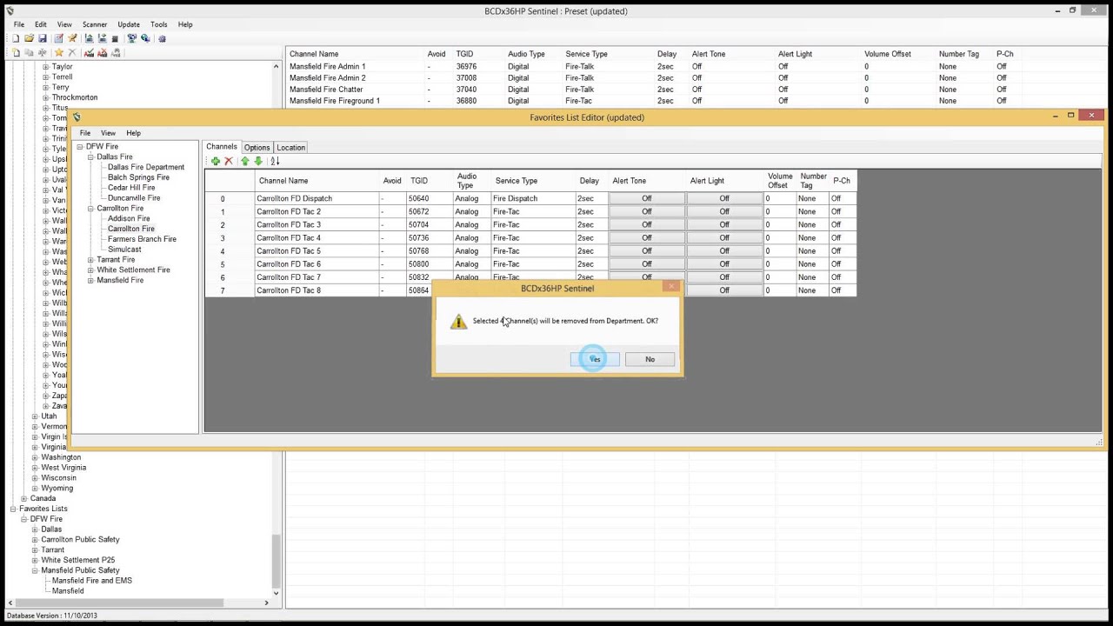Expand Utah in the main database tree
Screen dimensions: 1113x626
(x=35, y=416)
